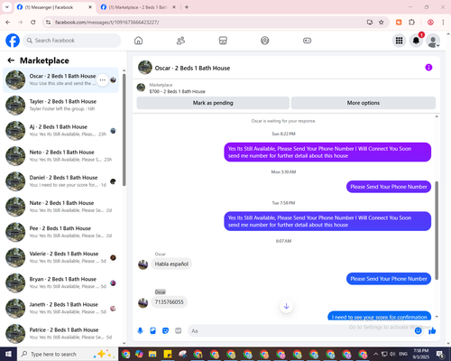Open the red Chrome profile icon
The image size is (451, 361).
pyautogui.click(x=430, y=23)
